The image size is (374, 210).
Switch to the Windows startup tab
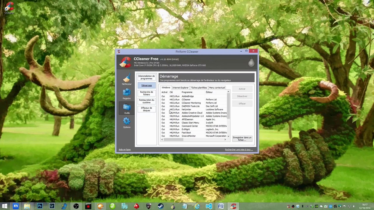(x=166, y=87)
